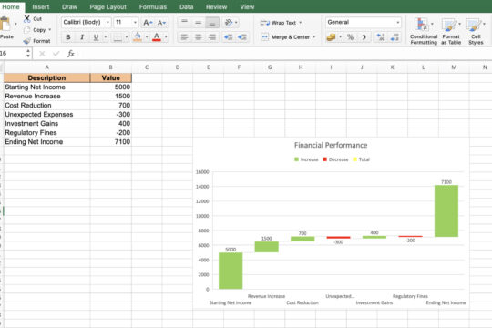Click the Name Box stepper arrows
The width and height of the screenshot is (492, 328).
tap(28, 54)
